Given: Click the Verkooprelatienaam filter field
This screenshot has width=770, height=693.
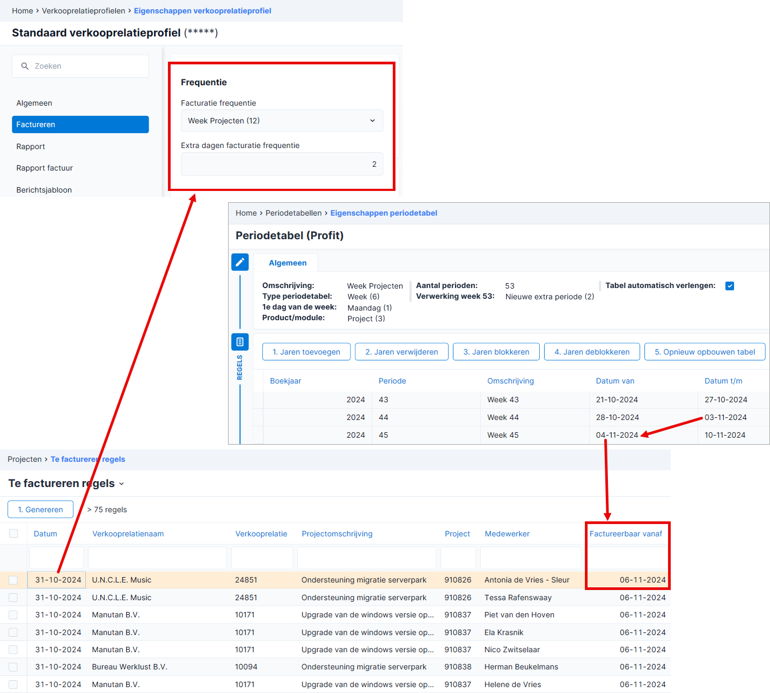Looking at the screenshot, I should pyautogui.click(x=157, y=558).
